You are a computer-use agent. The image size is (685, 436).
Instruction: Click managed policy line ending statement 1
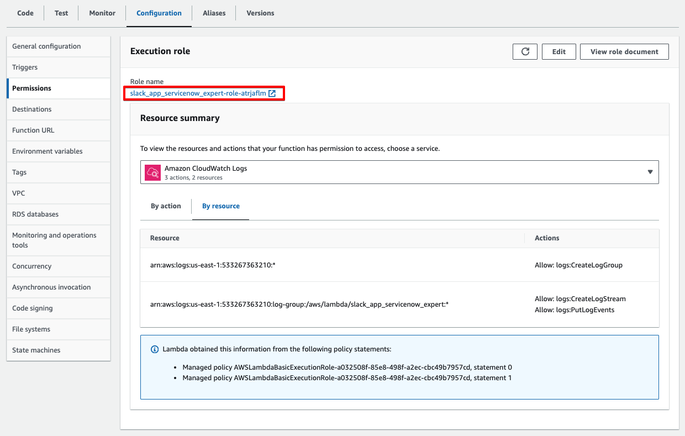coord(347,378)
